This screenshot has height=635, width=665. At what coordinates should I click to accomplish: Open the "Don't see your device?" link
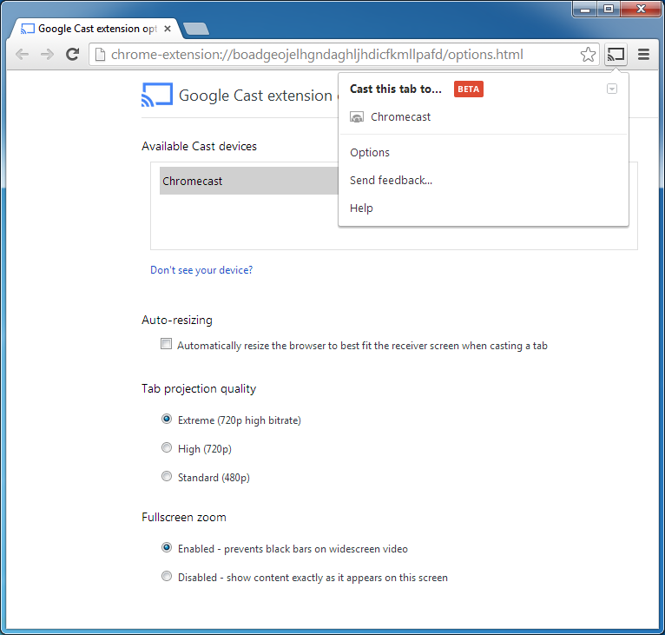(x=201, y=270)
